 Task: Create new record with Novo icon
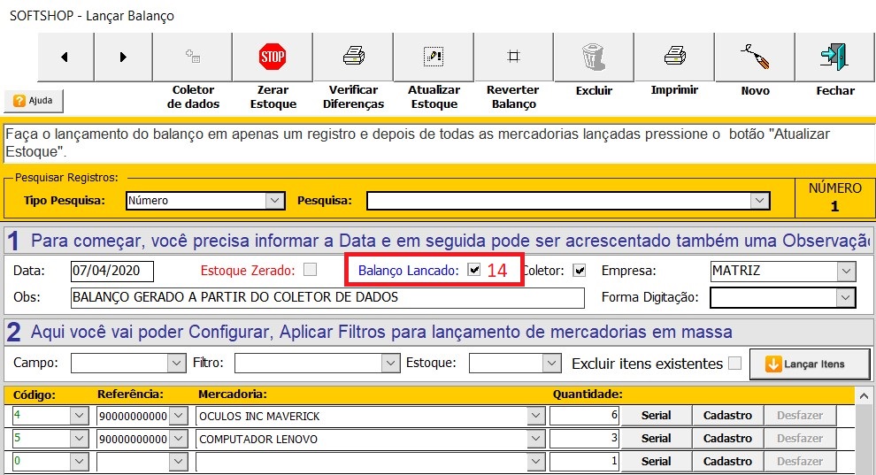click(x=754, y=57)
